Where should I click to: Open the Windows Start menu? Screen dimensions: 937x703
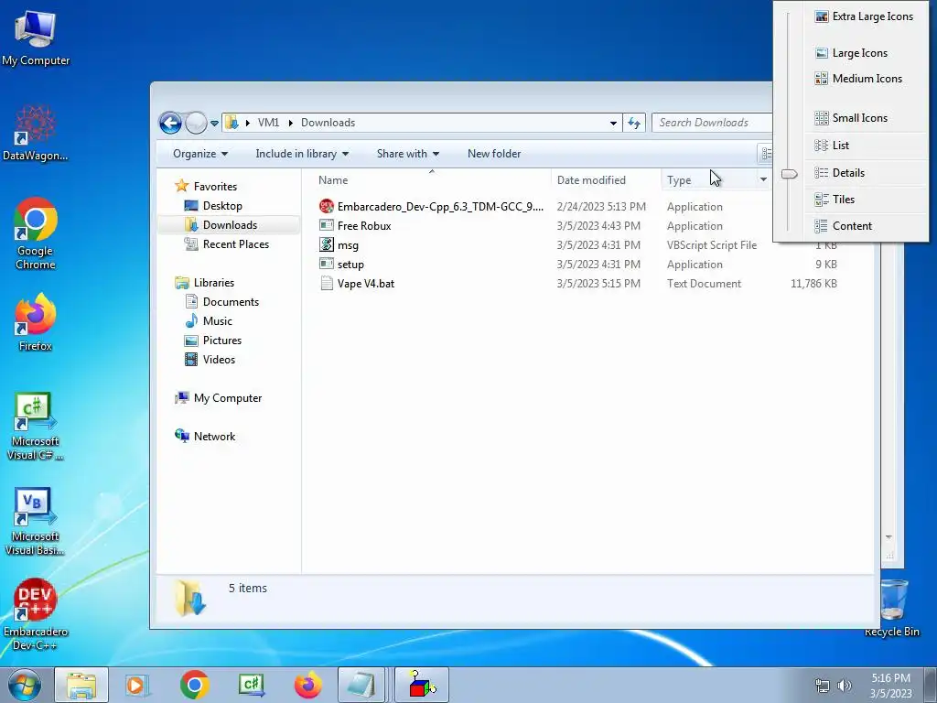25,685
